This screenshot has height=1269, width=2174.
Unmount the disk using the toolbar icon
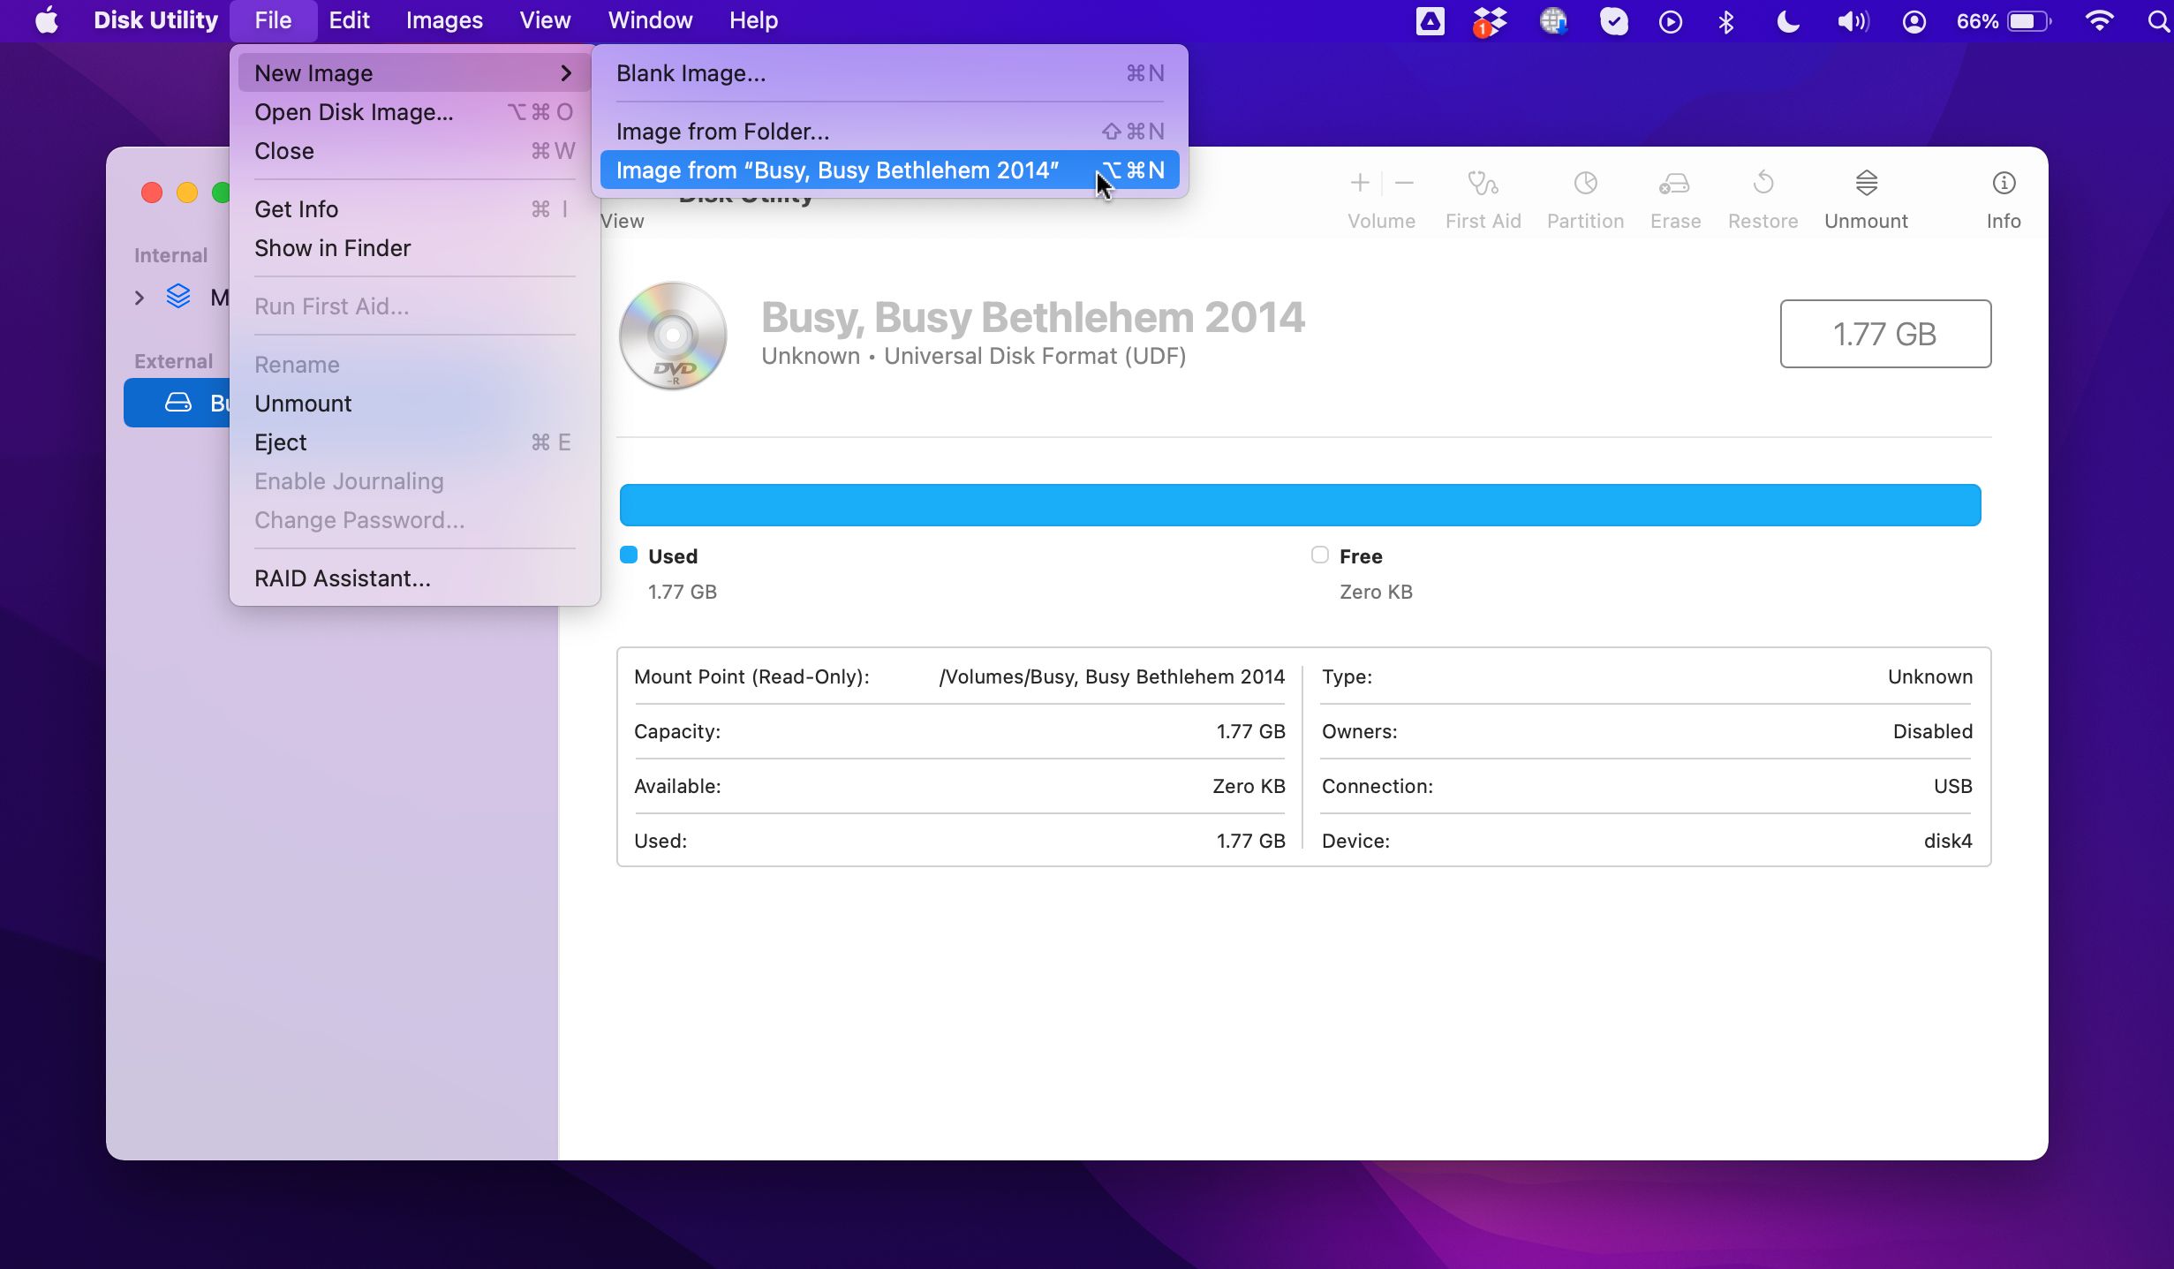click(x=1866, y=196)
